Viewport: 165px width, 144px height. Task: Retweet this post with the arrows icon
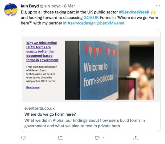[x=60, y=138]
